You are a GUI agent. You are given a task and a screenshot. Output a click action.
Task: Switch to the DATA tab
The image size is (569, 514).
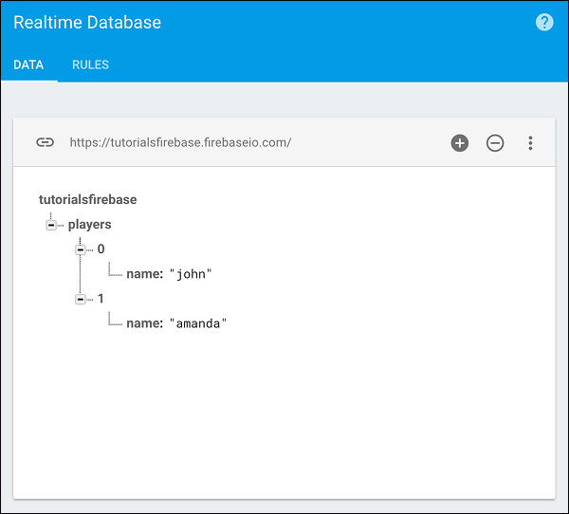point(28,65)
